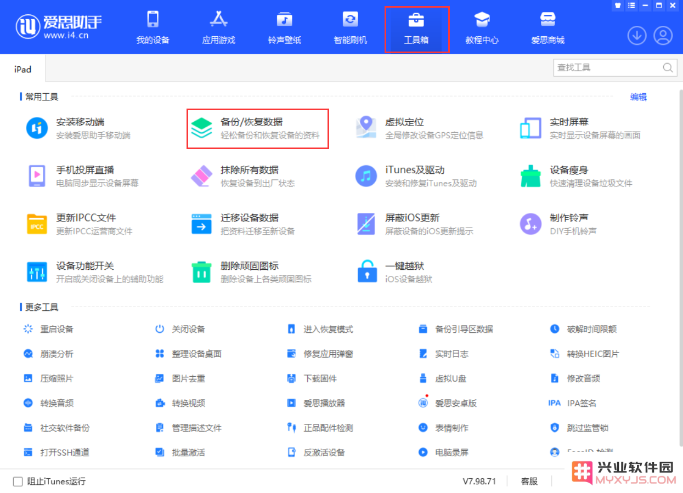Screen dimensions: 683x493
Task: Launch 设备瘦身 cleaner
Action: click(x=576, y=176)
